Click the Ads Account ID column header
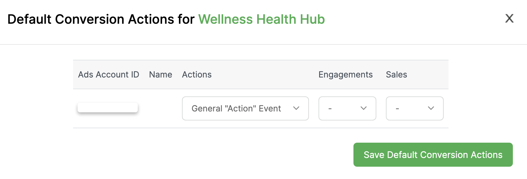Viewport: 527px width, 179px height. coord(109,74)
